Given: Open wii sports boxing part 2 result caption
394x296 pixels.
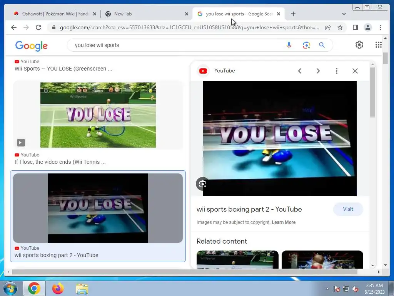Looking at the screenshot, I should coord(56,255).
